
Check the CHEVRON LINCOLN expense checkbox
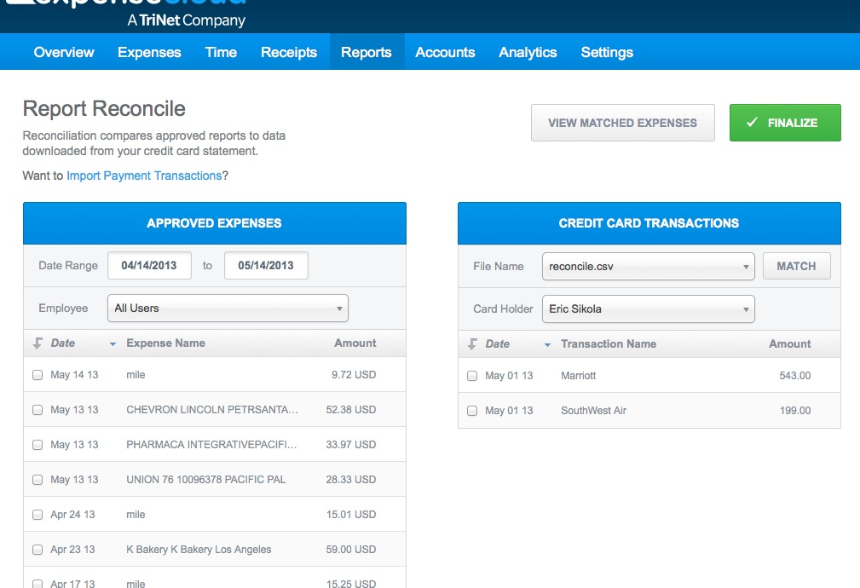coord(38,409)
